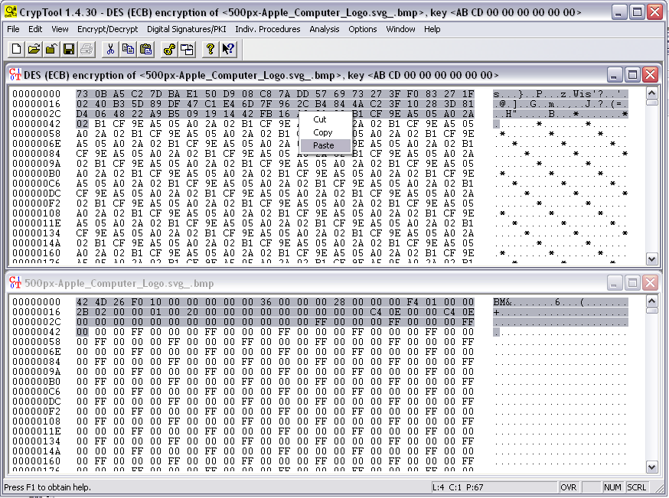Click byte 42 at start of bmp window
The image size is (669, 498).
click(83, 302)
